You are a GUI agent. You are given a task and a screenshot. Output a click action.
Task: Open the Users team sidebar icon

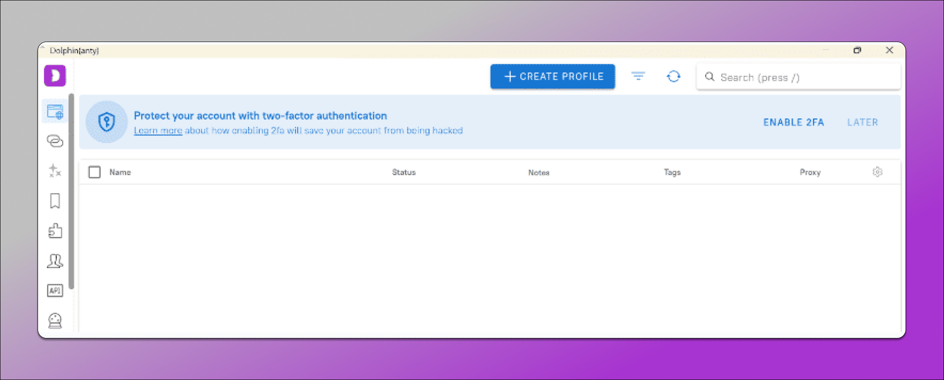[55, 261]
